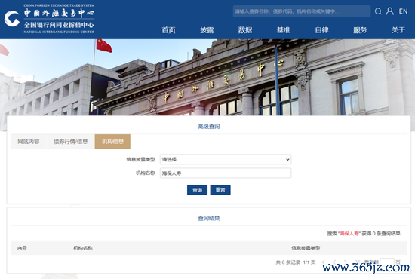Open the 首页 menu
Screen dimensions: 415x279
pos(168,30)
